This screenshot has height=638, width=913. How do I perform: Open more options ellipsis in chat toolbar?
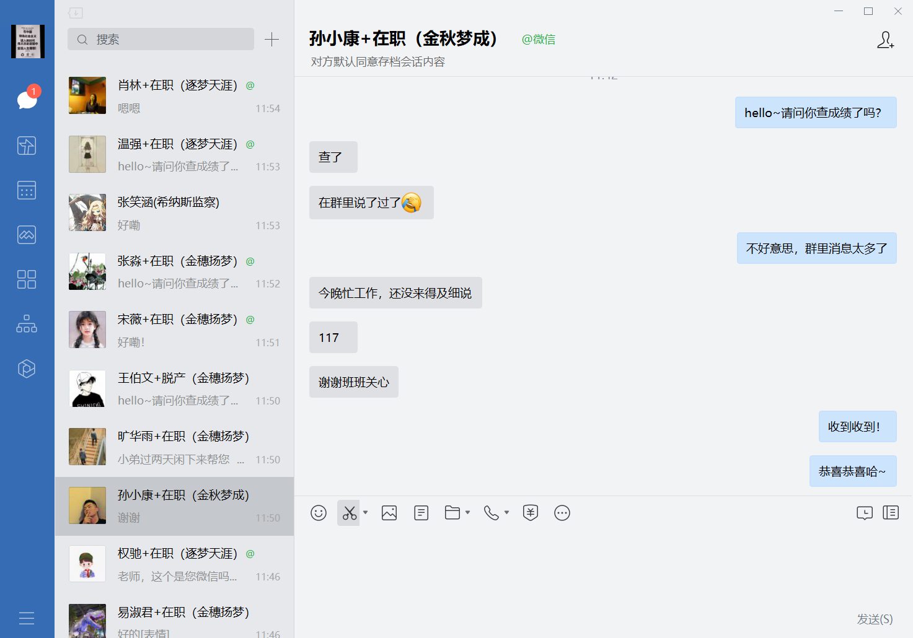562,513
